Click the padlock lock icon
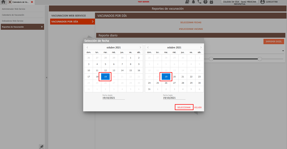The image size is (287, 149). [x=211, y=2]
